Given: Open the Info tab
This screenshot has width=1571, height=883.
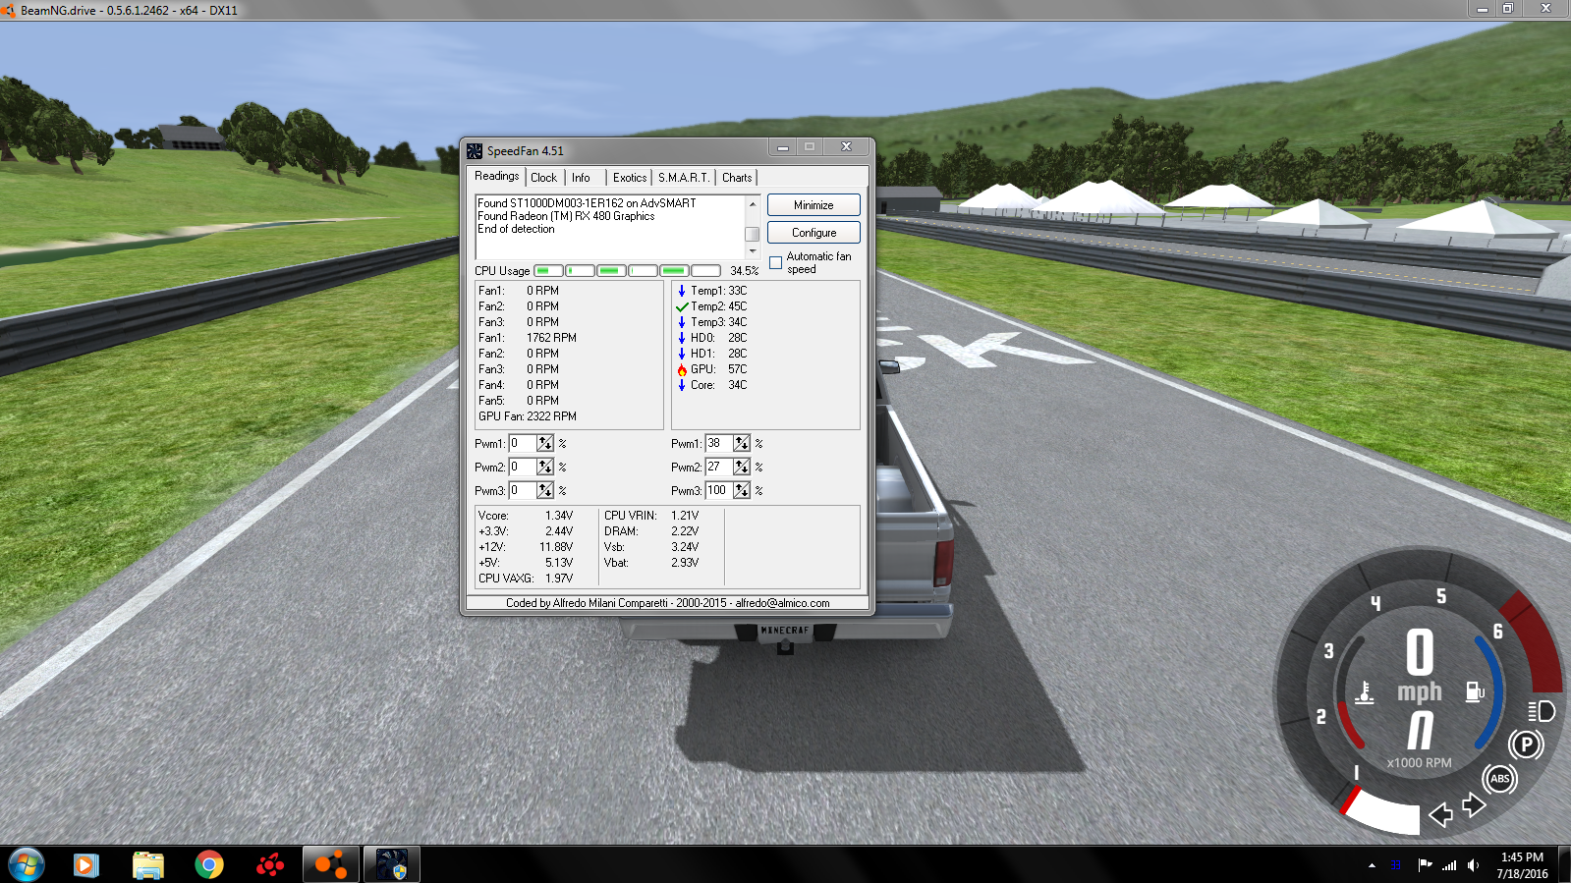Looking at the screenshot, I should point(581,178).
